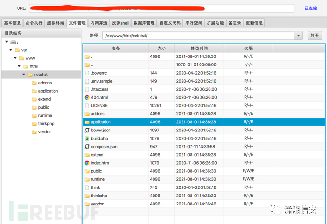This screenshot has width=327, height=224.
Task: Open the 内网穿透 tab
Action: pyautogui.click(x=99, y=23)
